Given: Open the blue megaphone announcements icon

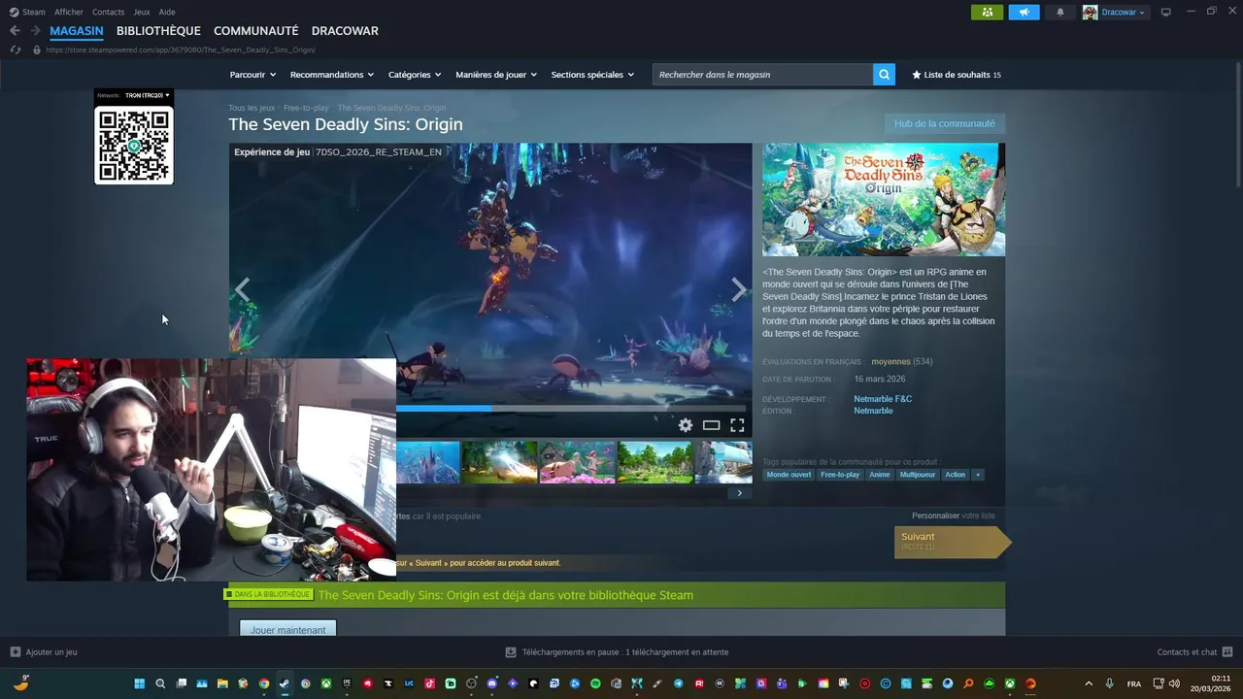Looking at the screenshot, I should (x=1024, y=12).
